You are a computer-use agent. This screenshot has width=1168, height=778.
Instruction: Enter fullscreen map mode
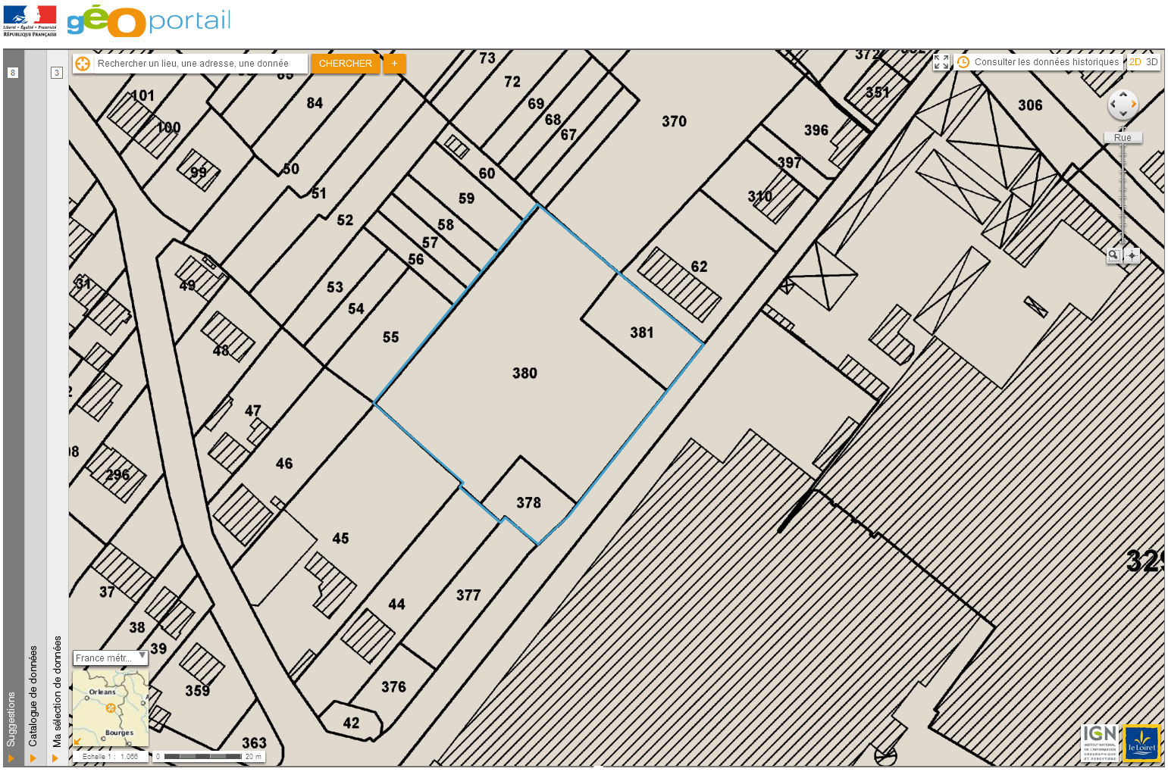941,62
